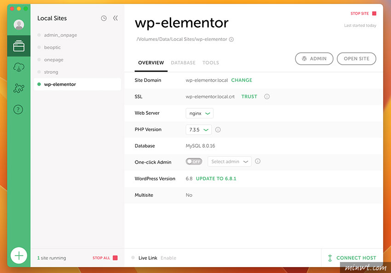Viewport: 391px width, 273px height.
Task: Click the Stop All text
Action: (101, 258)
